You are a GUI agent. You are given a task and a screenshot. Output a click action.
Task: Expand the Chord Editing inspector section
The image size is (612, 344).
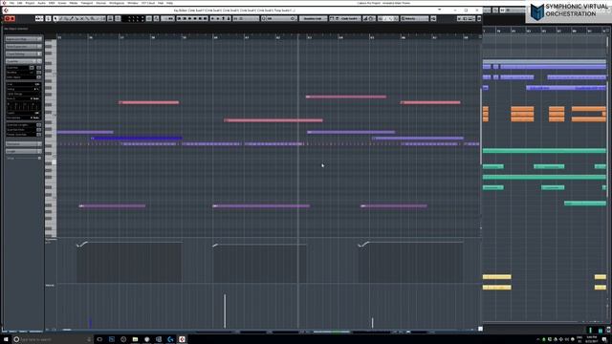23,54
